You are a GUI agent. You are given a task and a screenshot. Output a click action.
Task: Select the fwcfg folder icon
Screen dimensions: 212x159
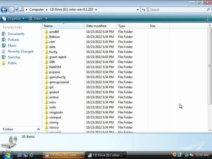point(46,52)
